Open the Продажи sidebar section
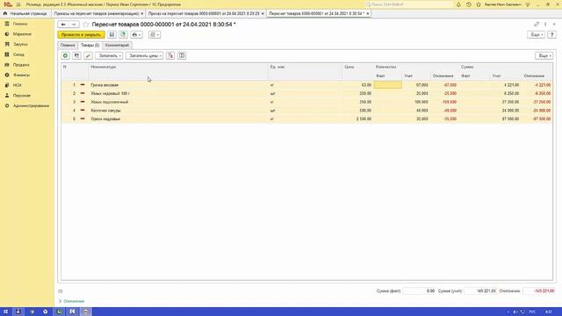562x316 pixels. [x=21, y=65]
